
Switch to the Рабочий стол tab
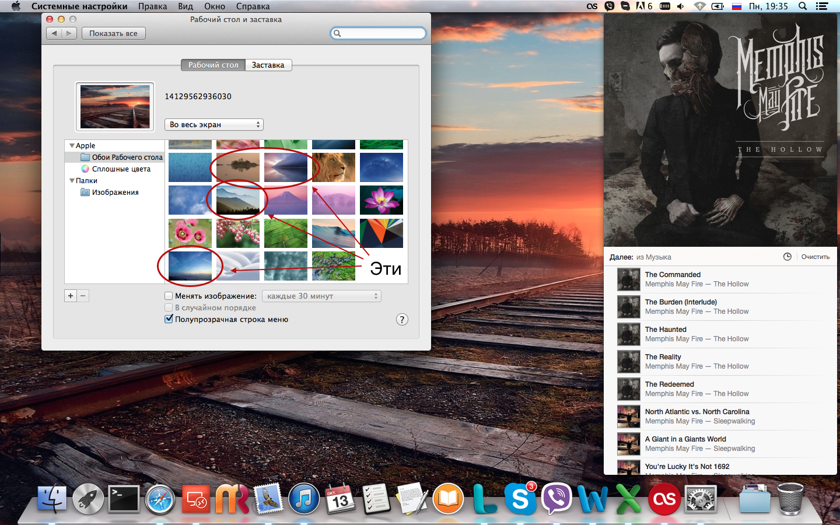point(213,65)
